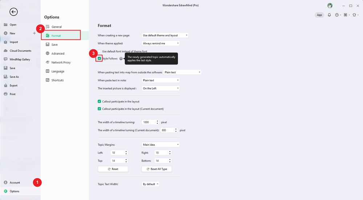Expand the Topic Margins Main Idea dropdown

pyautogui.click(x=160, y=145)
